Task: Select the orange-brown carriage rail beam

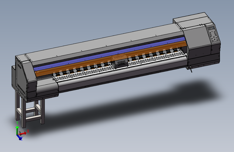Action: click(111, 58)
